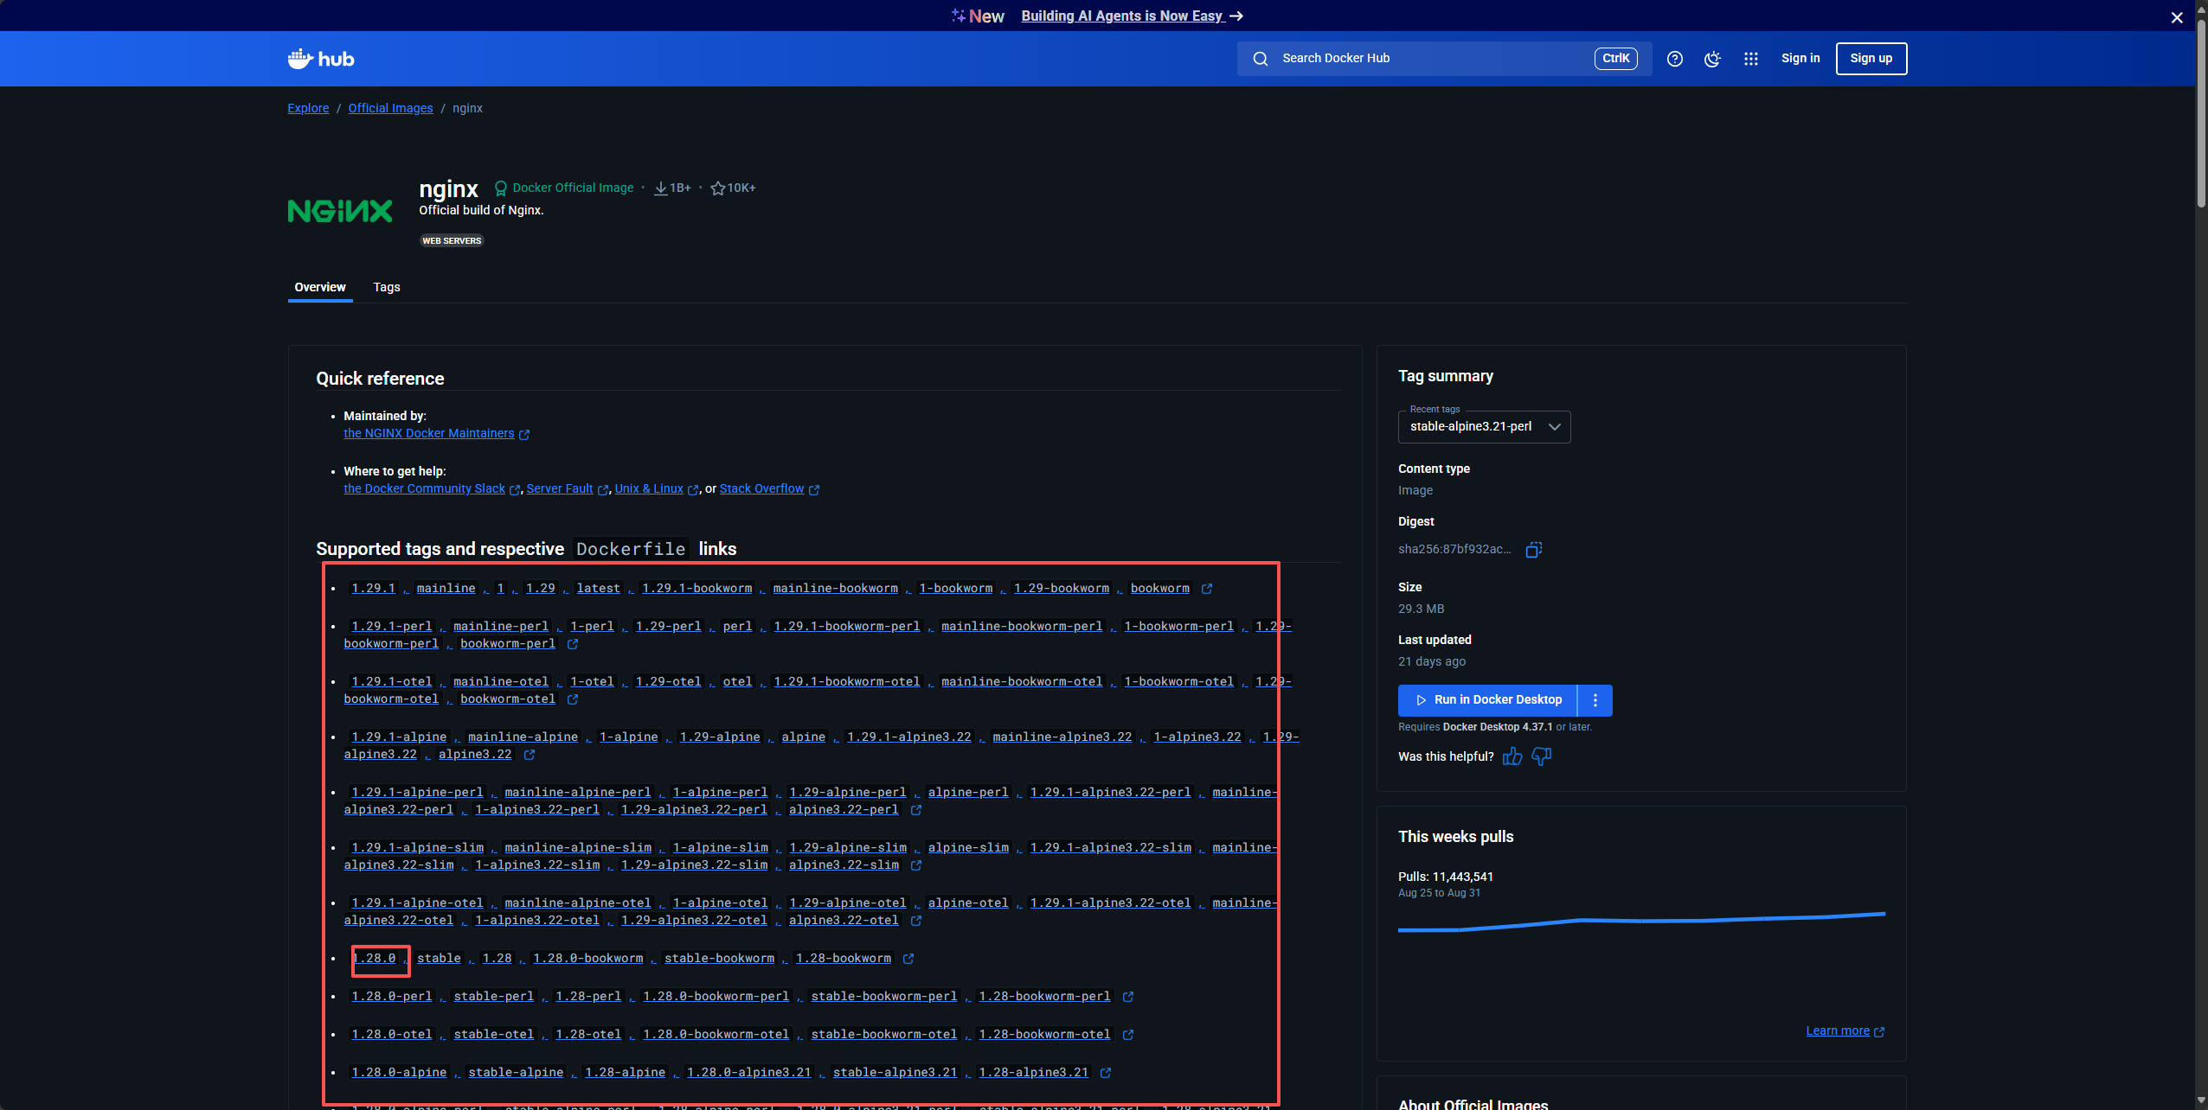Viewport: 2208px width, 1110px height.
Task: Click the WEB SERVERS category badge
Action: tap(452, 241)
